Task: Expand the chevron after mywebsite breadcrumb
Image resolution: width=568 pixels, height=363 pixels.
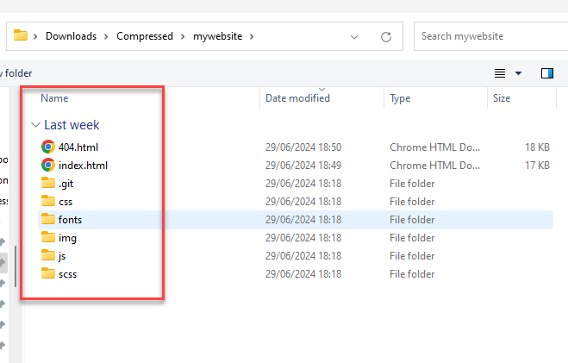Action: pos(252,36)
